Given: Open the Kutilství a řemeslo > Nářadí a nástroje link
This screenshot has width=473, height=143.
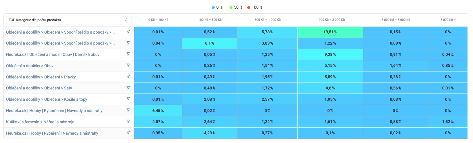Looking at the screenshot, I should pos(40,122).
